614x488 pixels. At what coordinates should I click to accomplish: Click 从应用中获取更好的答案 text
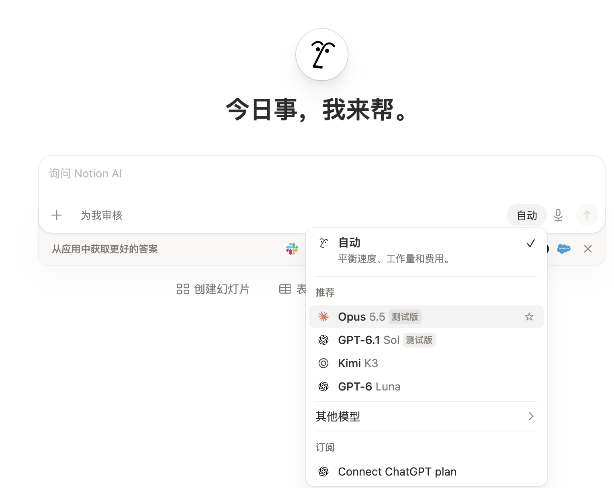[105, 249]
